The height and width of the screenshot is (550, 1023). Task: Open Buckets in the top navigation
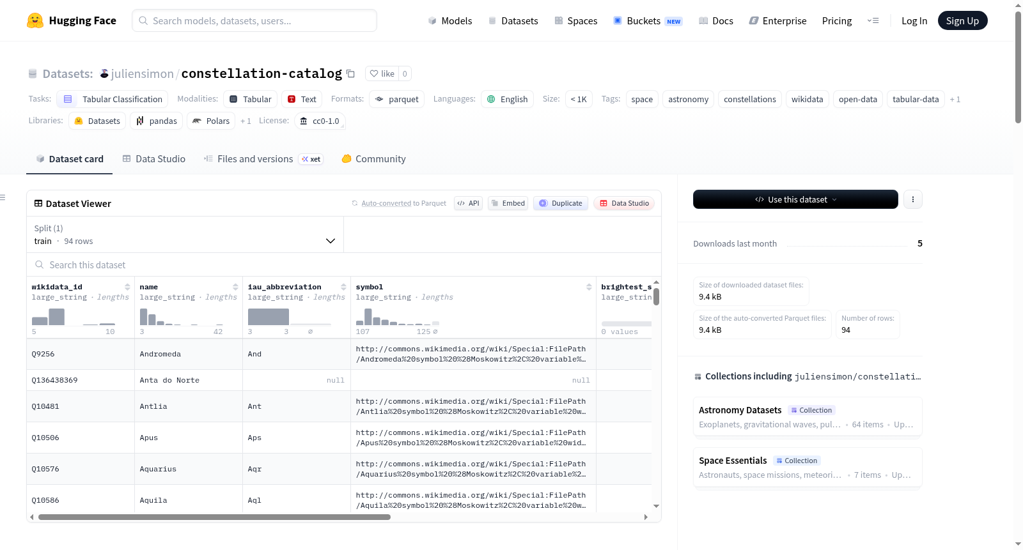point(648,20)
